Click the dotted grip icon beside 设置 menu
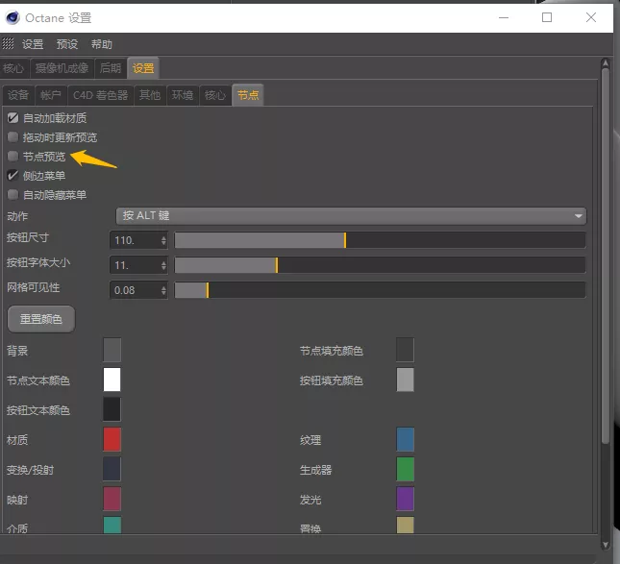The height and width of the screenshot is (564, 620). tap(8, 43)
